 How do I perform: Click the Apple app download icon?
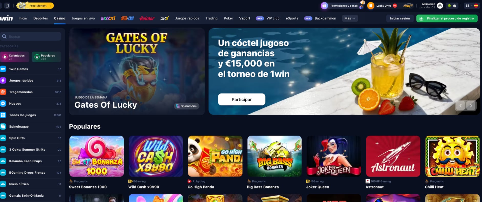[455, 6]
